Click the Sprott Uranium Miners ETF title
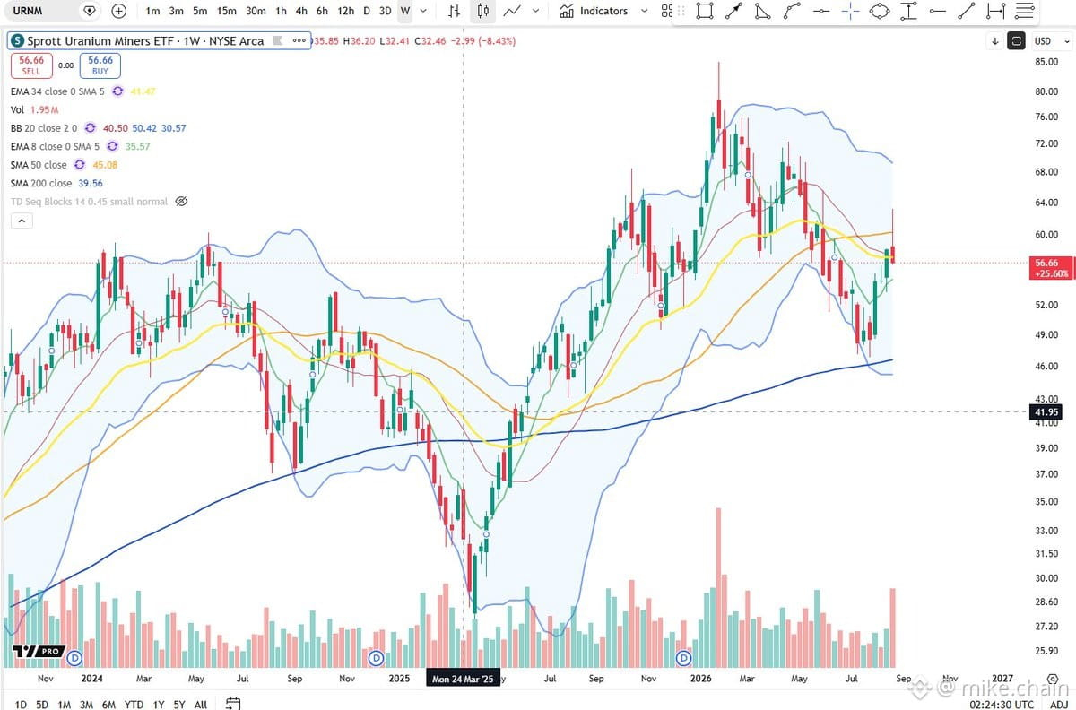Screen dimensions: 1076x710 click(145, 41)
